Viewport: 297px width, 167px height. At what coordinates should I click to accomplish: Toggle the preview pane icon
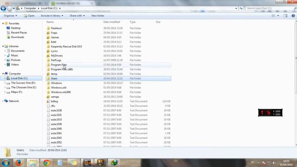[x=285, y=16]
